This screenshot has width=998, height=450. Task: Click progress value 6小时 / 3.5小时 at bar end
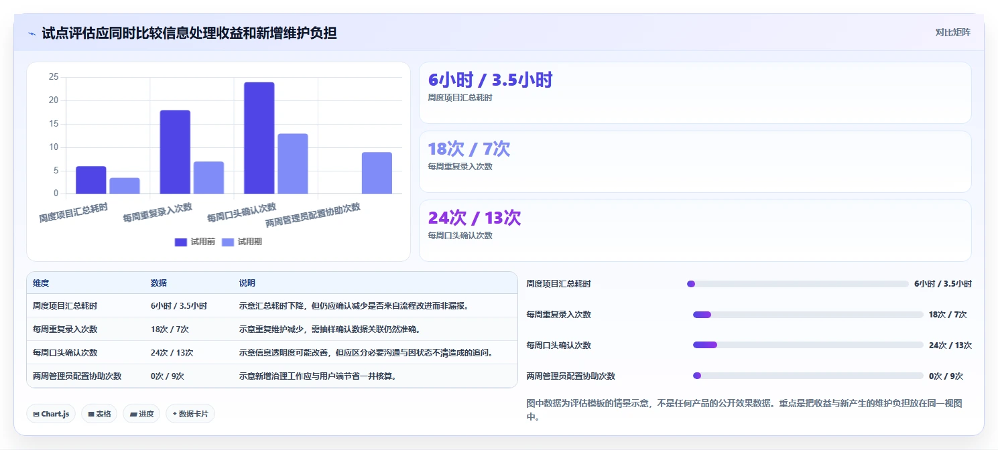[943, 284]
